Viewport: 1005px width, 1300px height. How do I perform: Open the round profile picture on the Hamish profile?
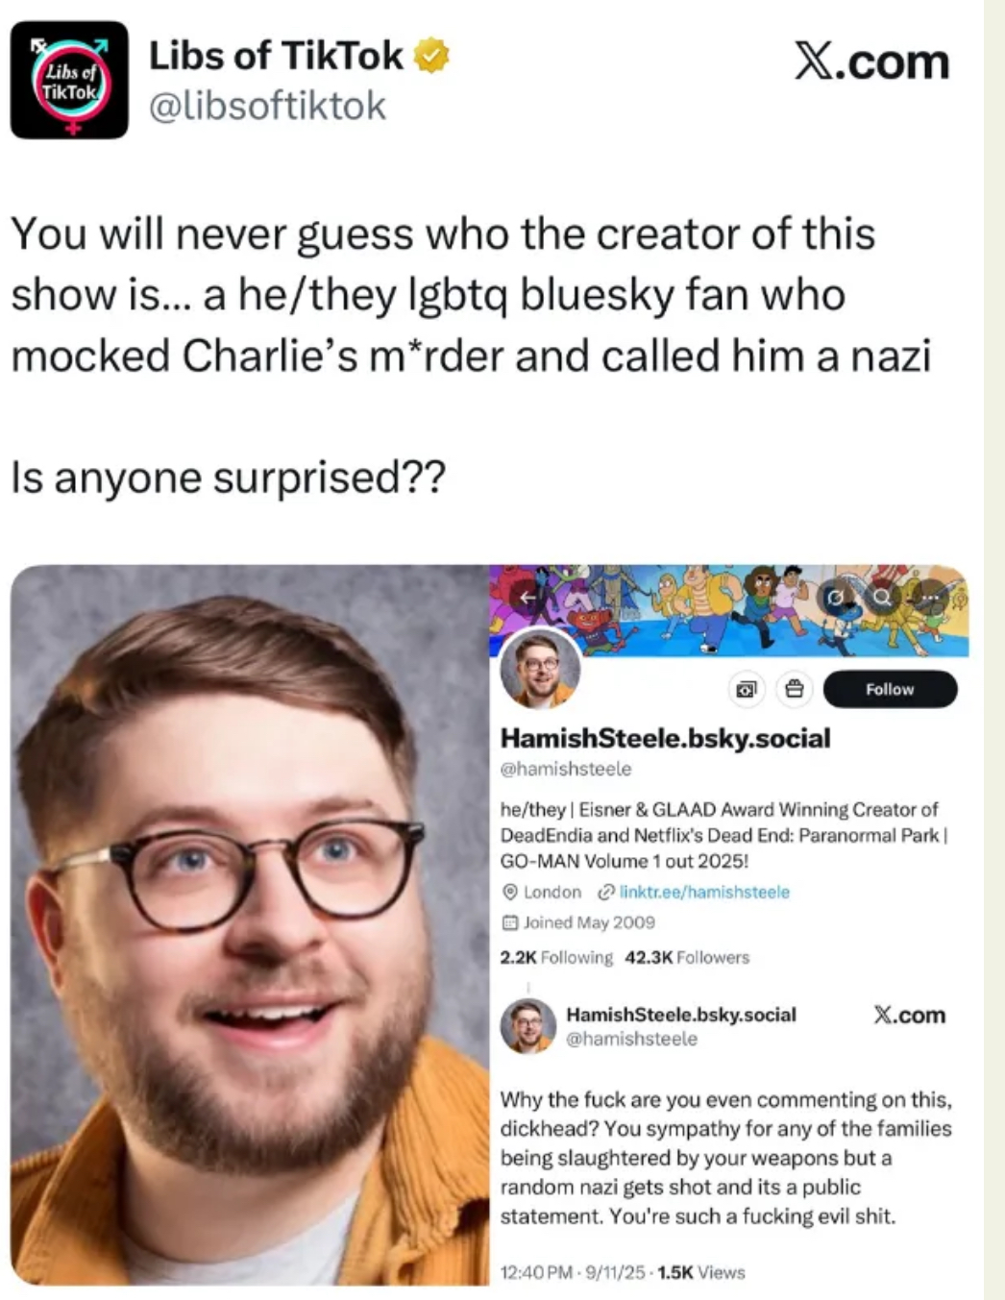point(541,668)
